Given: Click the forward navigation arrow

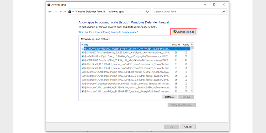Looking at the screenshot, I should [56, 12].
